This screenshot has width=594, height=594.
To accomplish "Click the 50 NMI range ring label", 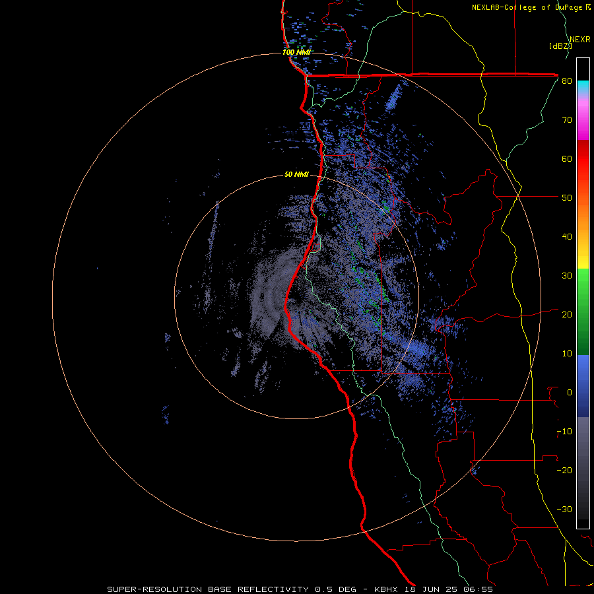I will pyautogui.click(x=296, y=175).
